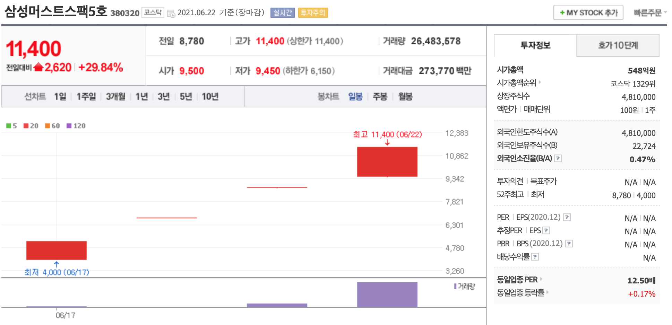Click the 상장주식수 label
672x325 pixels.
pos(513,96)
